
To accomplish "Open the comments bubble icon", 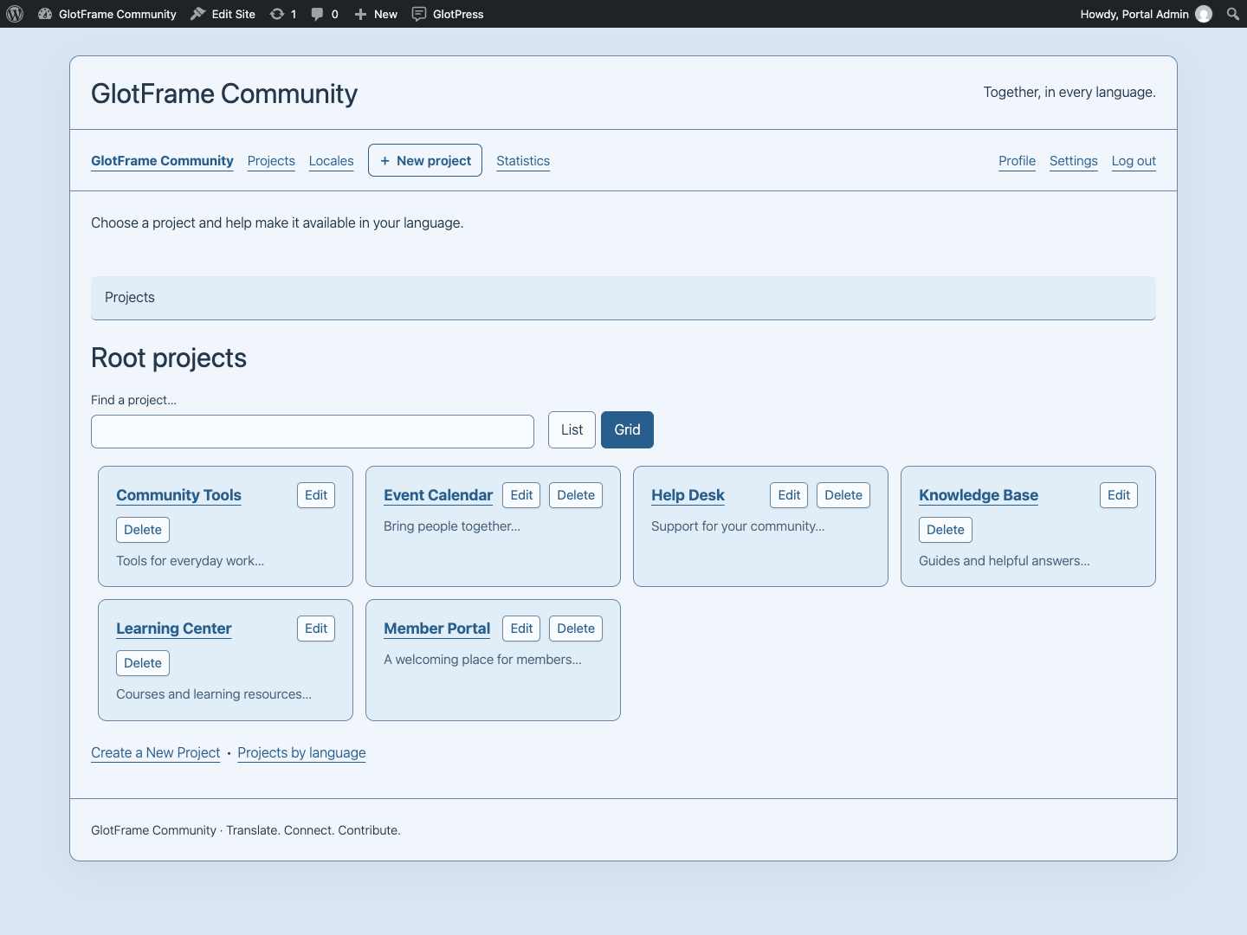I will pyautogui.click(x=318, y=14).
